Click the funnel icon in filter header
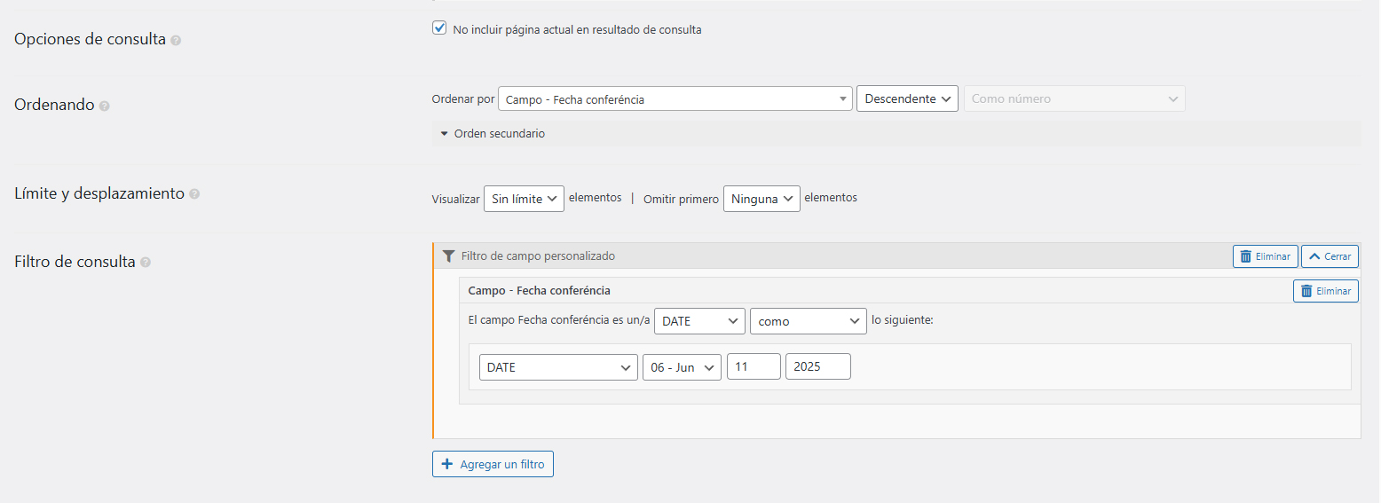The image size is (1381, 503). point(449,256)
